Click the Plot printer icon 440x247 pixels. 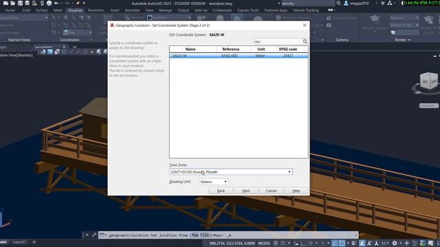pos(49,3)
